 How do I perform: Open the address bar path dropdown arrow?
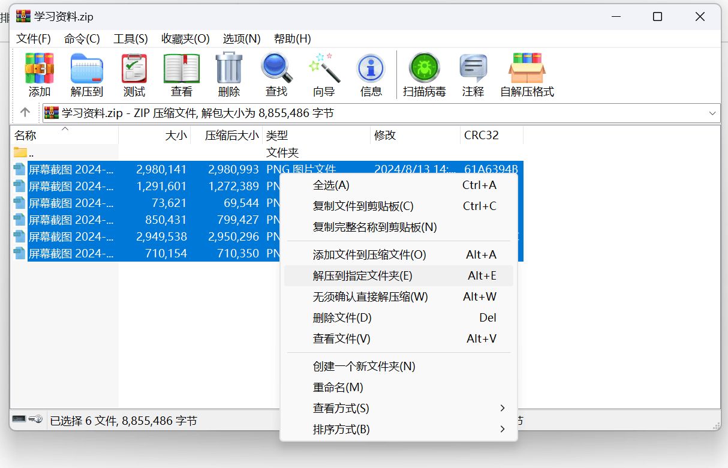[x=712, y=113]
